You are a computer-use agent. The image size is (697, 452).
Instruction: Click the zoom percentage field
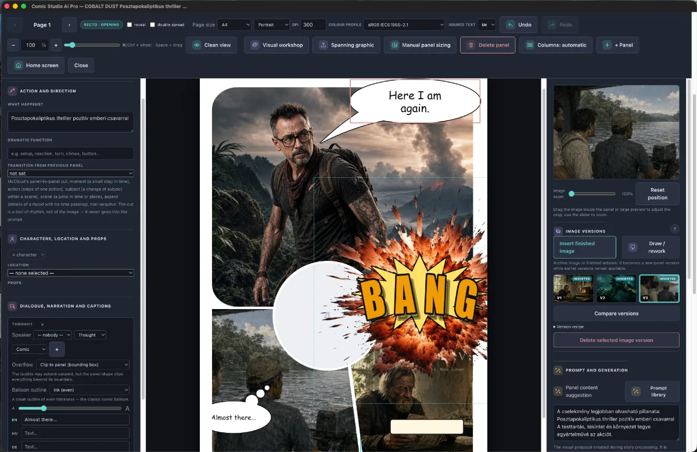click(34, 45)
